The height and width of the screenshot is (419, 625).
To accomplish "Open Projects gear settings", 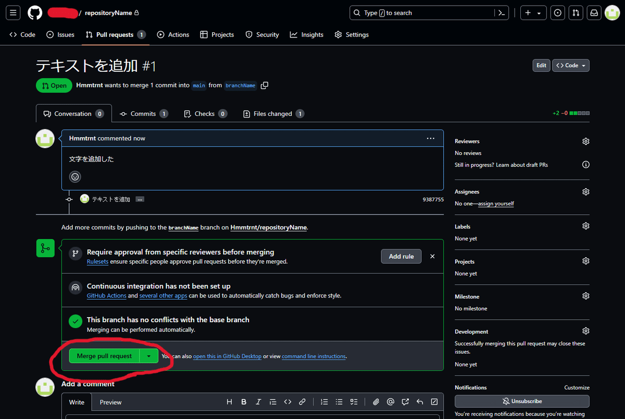I will pyautogui.click(x=585, y=261).
